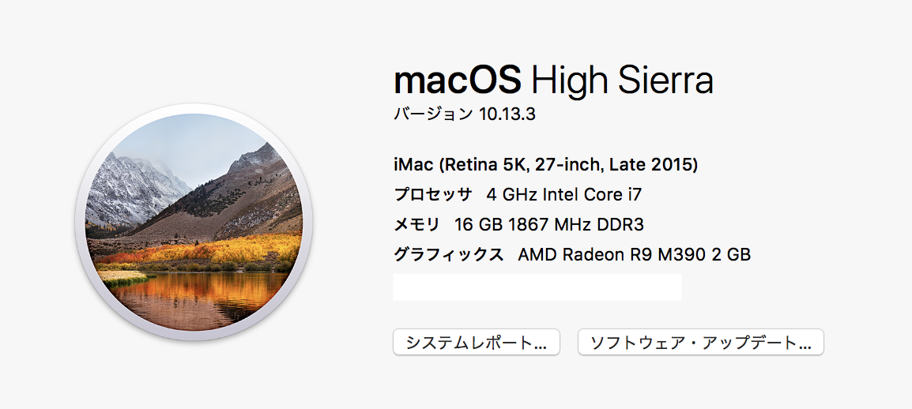Click the バージョン version label
The image size is (912, 409).
(433, 114)
